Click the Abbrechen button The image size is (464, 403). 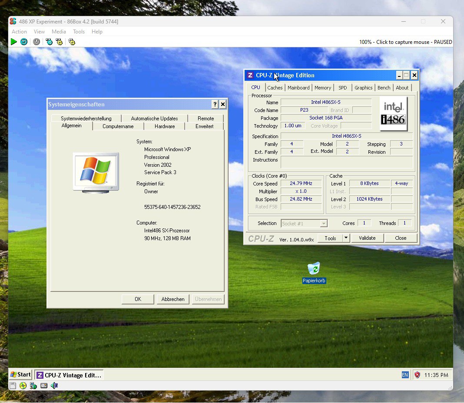[x=173, y=299]
